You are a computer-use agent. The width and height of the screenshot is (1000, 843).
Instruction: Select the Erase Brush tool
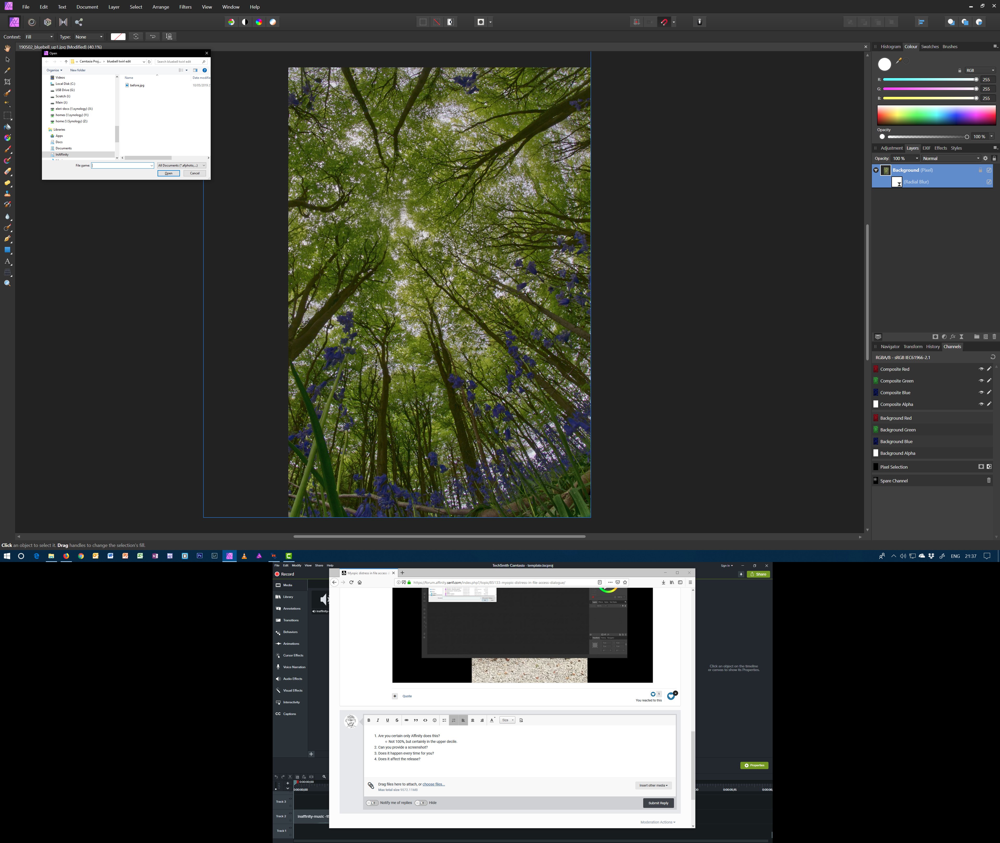[x=7, y=171]
